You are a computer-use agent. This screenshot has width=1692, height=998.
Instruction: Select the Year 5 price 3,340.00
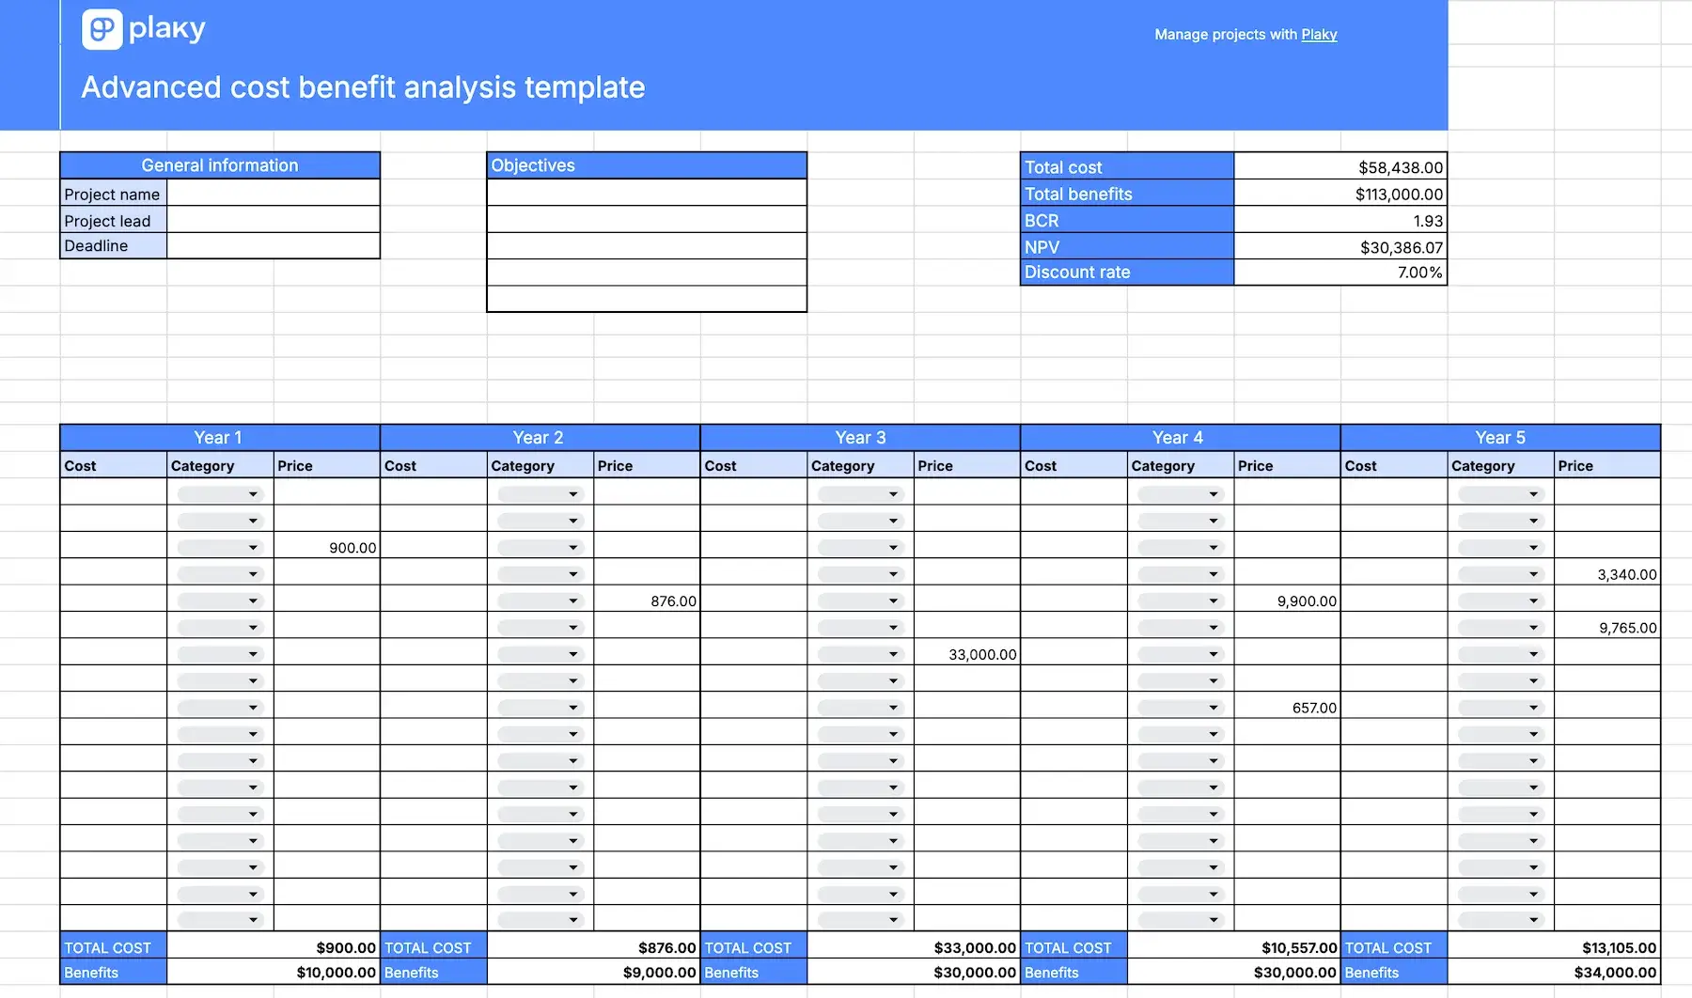click(1606, 574)
